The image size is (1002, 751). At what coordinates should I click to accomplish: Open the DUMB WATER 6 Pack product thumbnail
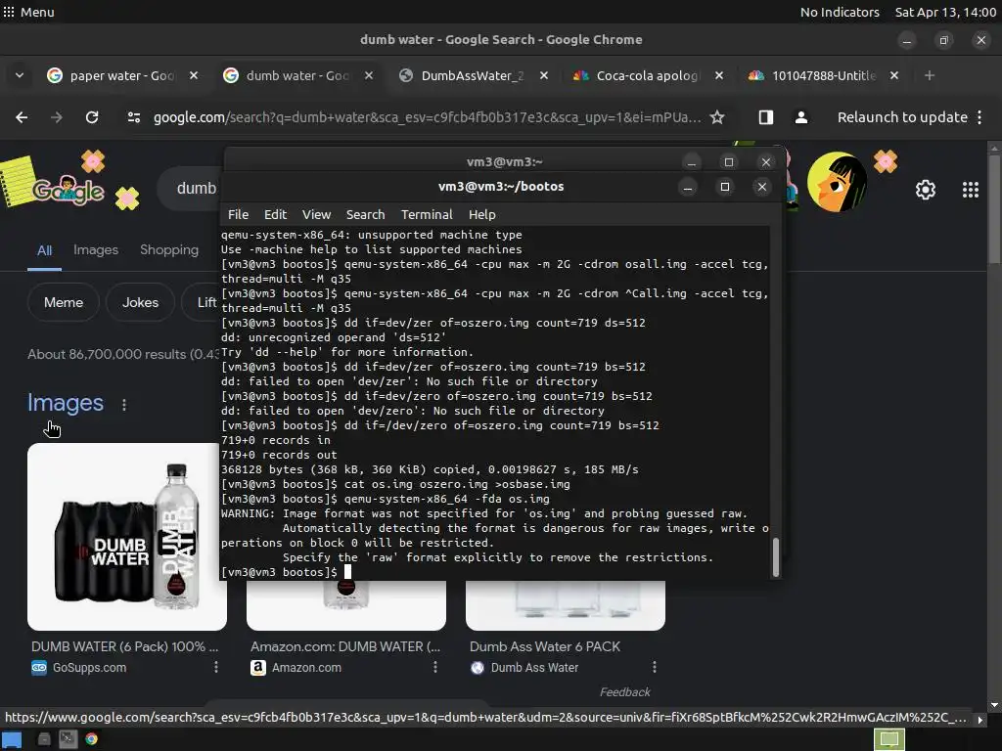[125, 537]
